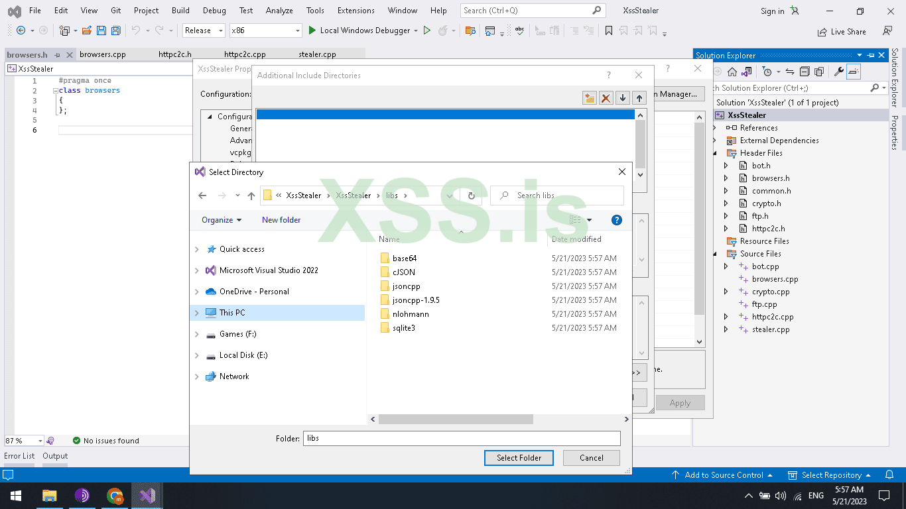Open Tor Browser from the taskbar
The height and width of the screenshot is (509, 906).
(82, 495)
